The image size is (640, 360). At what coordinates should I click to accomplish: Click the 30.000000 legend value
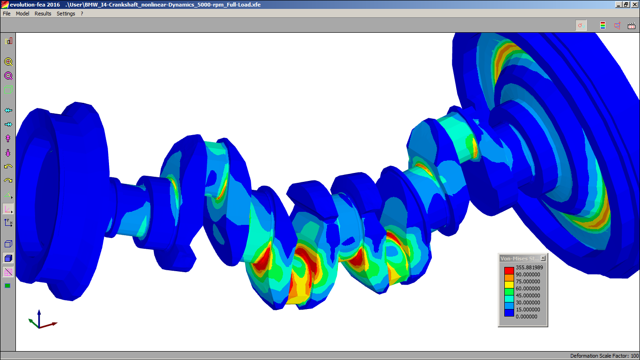tap(528, 302)
